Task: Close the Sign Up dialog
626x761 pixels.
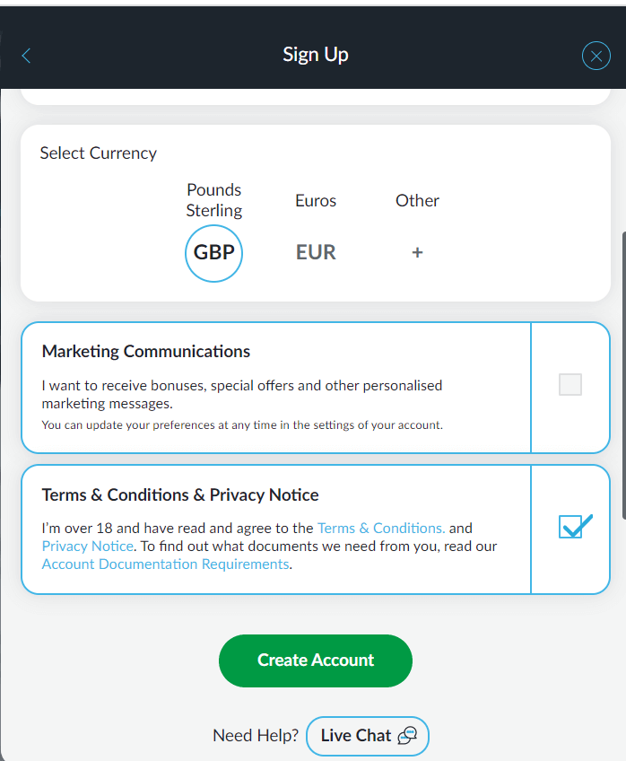Action: coord(596,56)
